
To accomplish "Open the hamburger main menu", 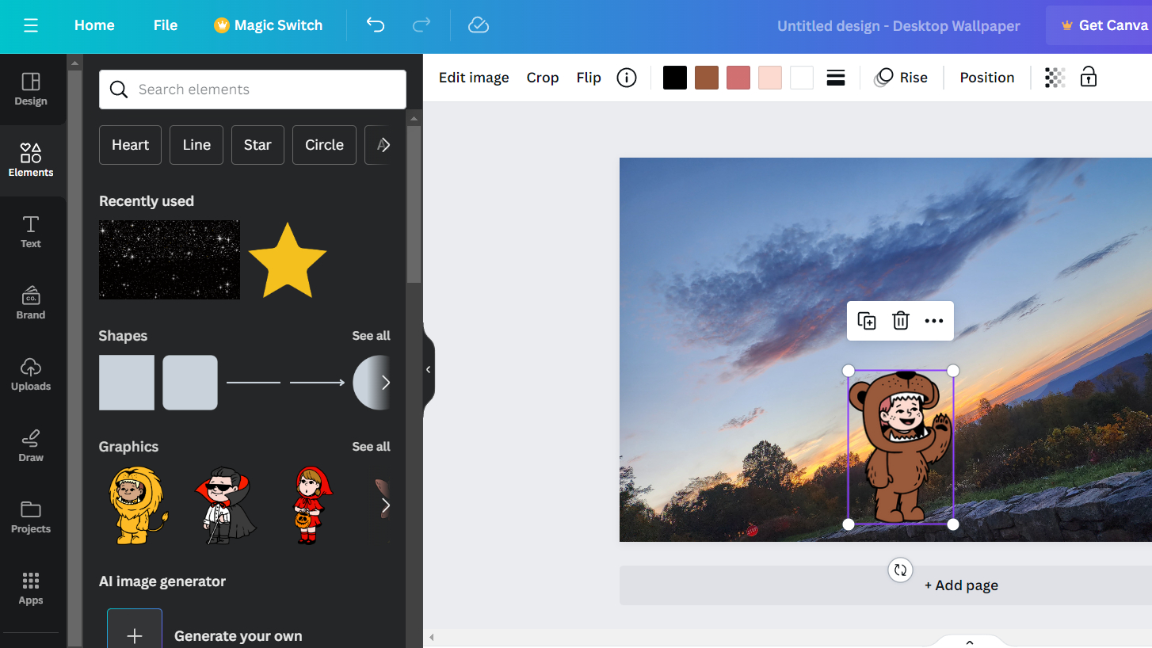I will 31,25.
